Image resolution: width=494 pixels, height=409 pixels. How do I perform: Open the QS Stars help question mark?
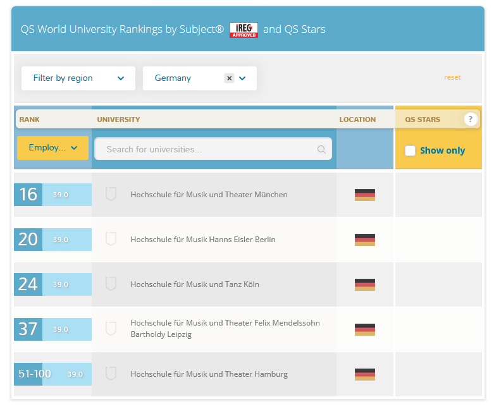pyautogui.click(x=471, y=119)
